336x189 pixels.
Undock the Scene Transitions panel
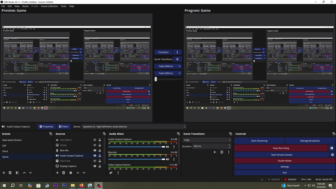pyautogui.click(x=230, y=134)
